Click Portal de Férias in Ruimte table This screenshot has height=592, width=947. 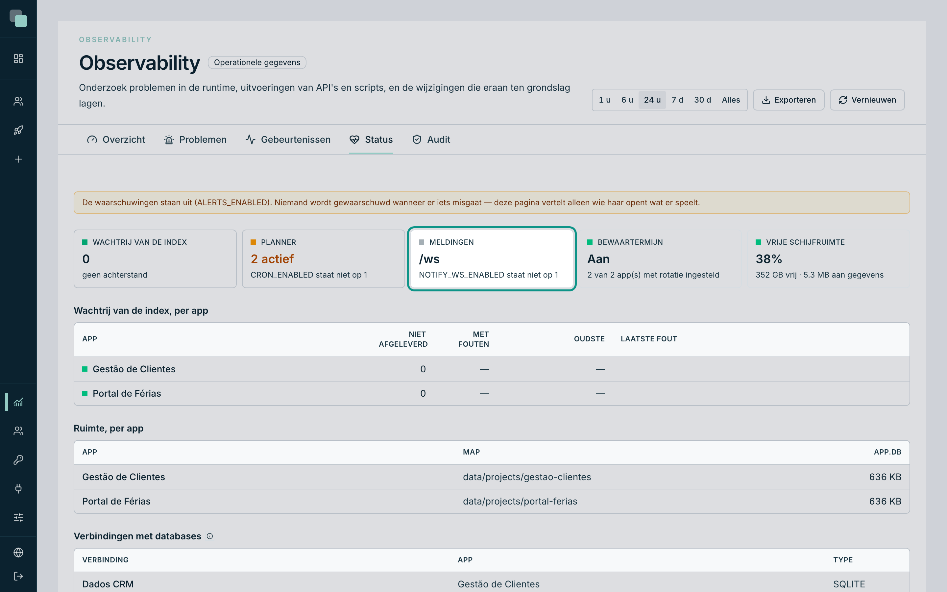click(116, 501)
